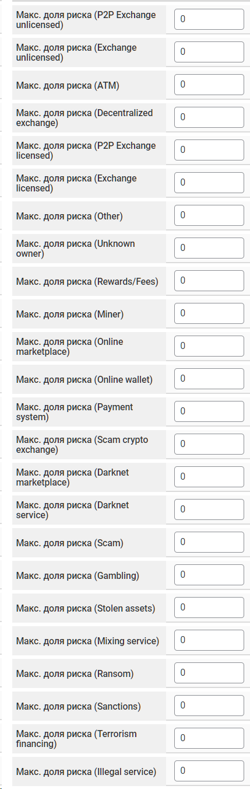Click the Payment system risk field

click(209, 411)
